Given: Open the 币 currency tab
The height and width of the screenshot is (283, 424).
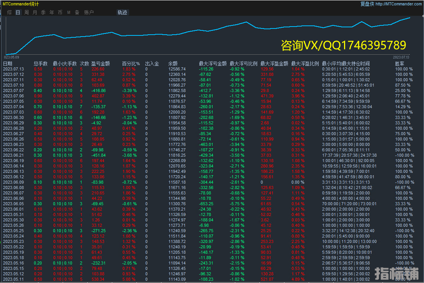Looking at the screenshot, I should pos(60,12).
